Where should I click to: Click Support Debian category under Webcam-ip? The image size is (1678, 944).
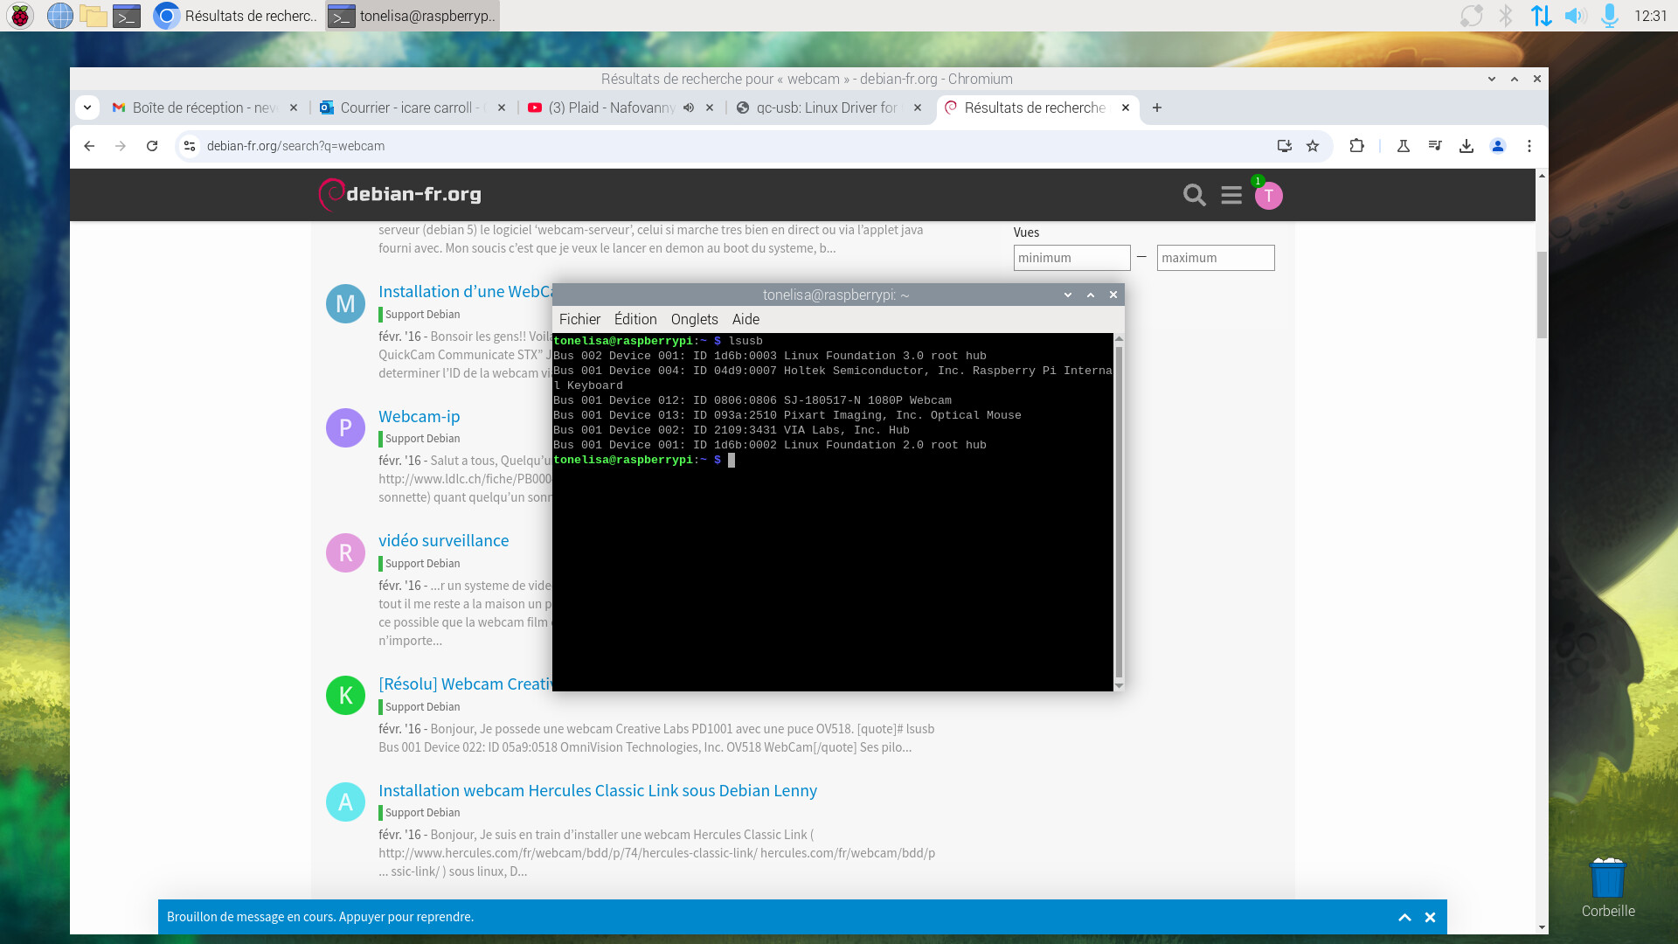(x=422, y=439)
